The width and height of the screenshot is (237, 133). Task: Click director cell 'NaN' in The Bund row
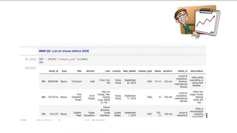(92, 81)
